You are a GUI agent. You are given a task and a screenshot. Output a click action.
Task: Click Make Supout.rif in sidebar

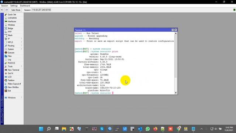click(14, 84)
